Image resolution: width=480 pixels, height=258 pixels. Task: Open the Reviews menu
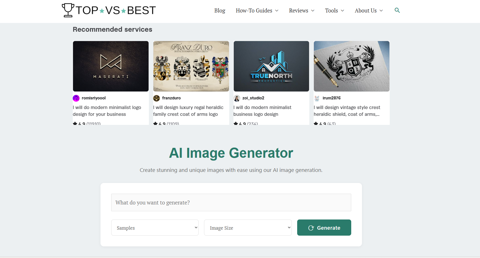[x=298, y=10]
